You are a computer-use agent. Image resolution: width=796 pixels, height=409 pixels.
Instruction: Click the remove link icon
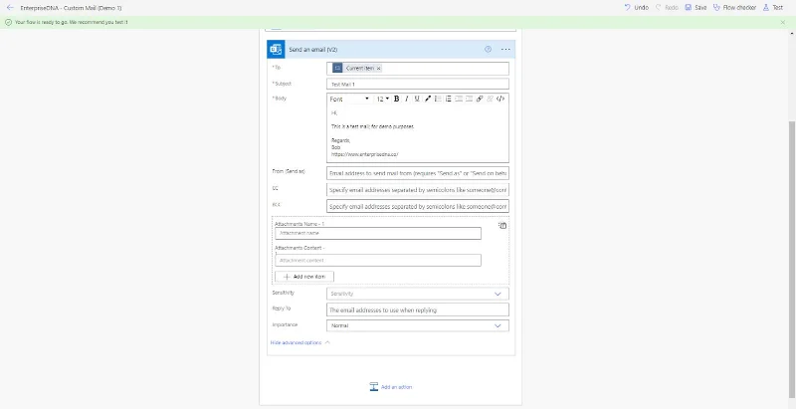point(490,99)
